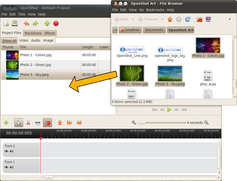Adjust the timeline zoom slider handle
The height and width of the screenshot is (181, 237).
(142, 122)
